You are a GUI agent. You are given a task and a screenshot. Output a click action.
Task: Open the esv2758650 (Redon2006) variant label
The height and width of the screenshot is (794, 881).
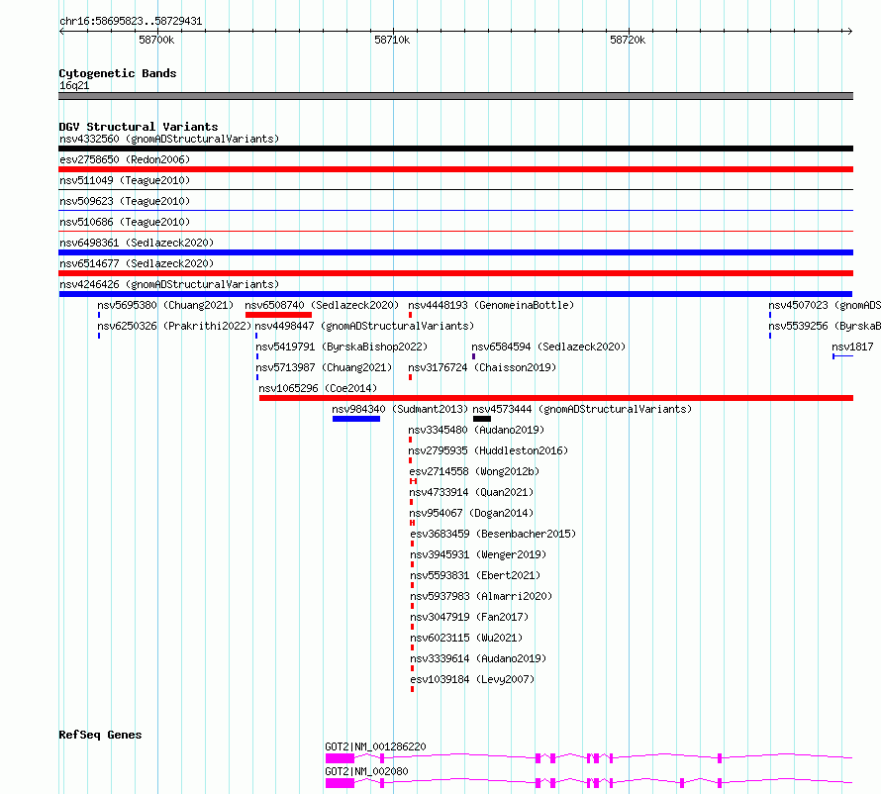[x=125, y=159]
